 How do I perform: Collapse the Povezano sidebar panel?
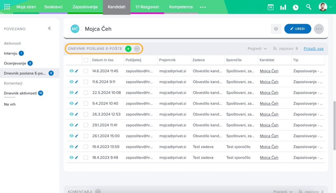(x=50, y=29)
